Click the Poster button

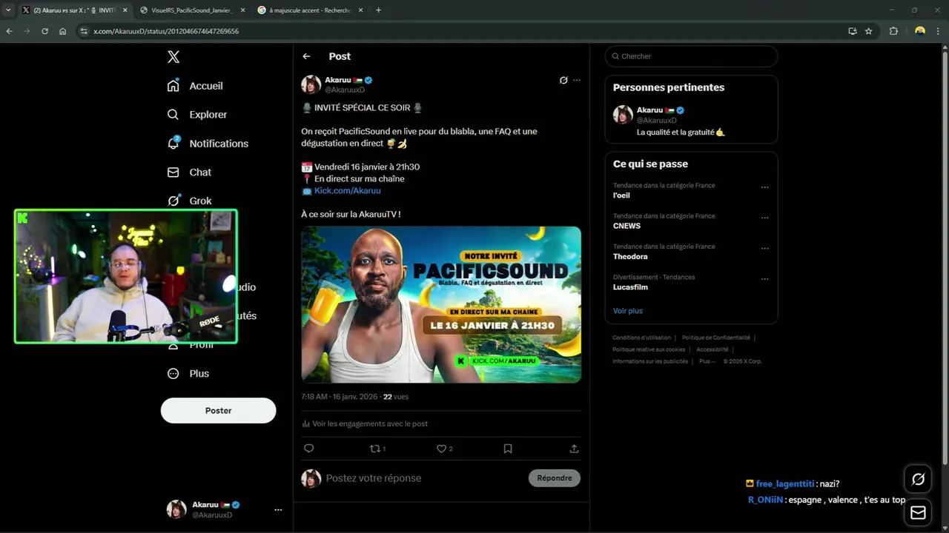(x=218, y=410)
